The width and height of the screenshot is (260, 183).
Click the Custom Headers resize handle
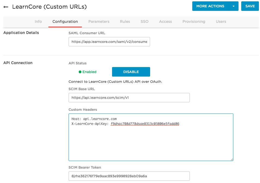pos(232,159)
